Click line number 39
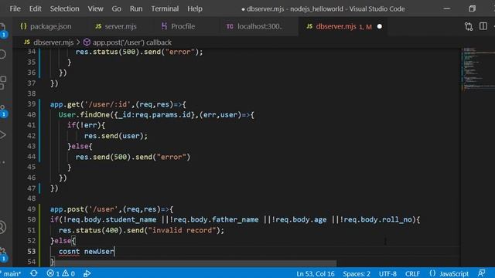This screenshot has width=495, height=278. click(31, 104)
